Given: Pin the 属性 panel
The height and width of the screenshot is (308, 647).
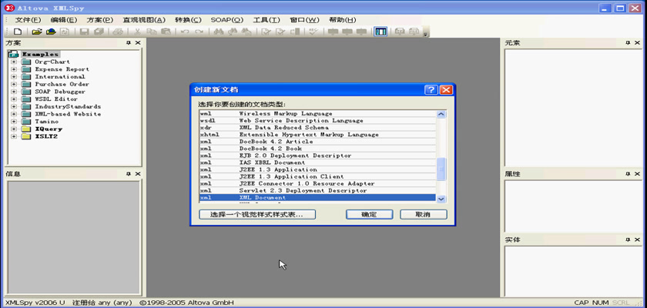Looking at the screenshot, I should click(x=628, y=174).
